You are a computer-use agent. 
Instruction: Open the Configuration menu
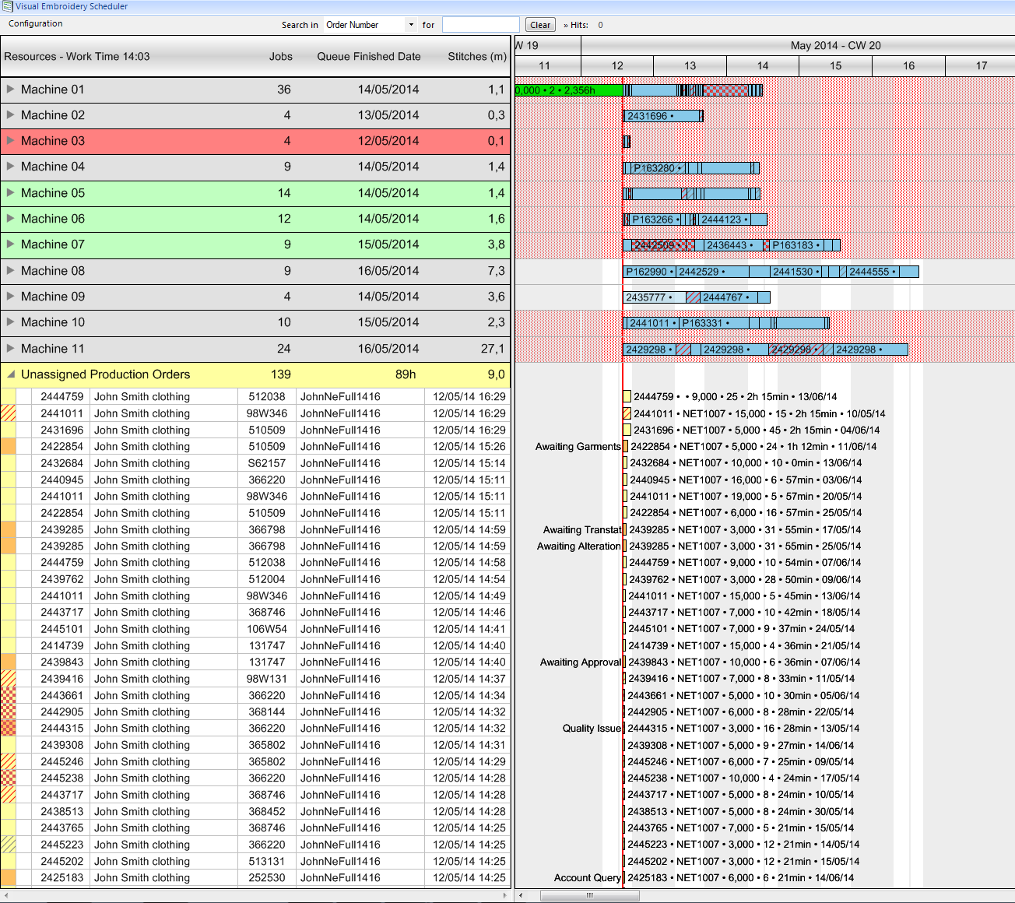[x=35, y=24]
